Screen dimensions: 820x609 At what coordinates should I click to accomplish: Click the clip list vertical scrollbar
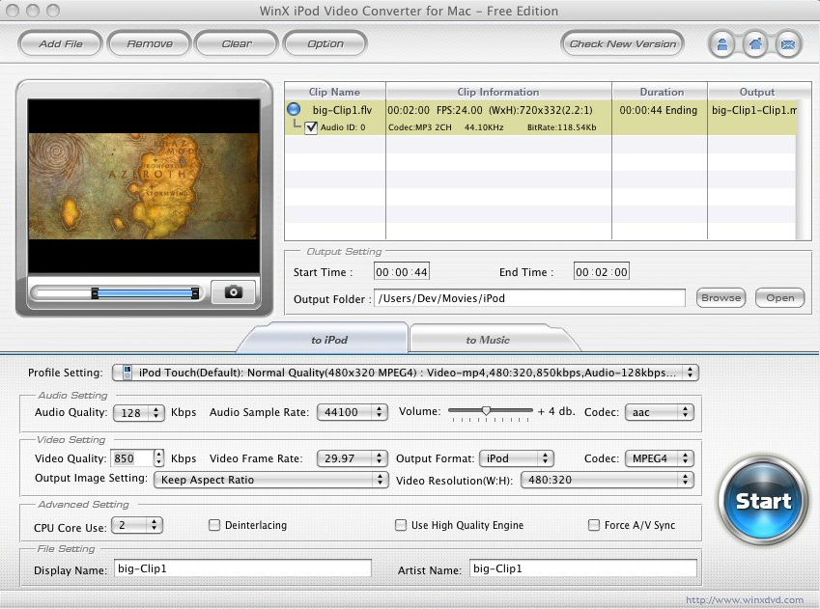coord(805,170)
